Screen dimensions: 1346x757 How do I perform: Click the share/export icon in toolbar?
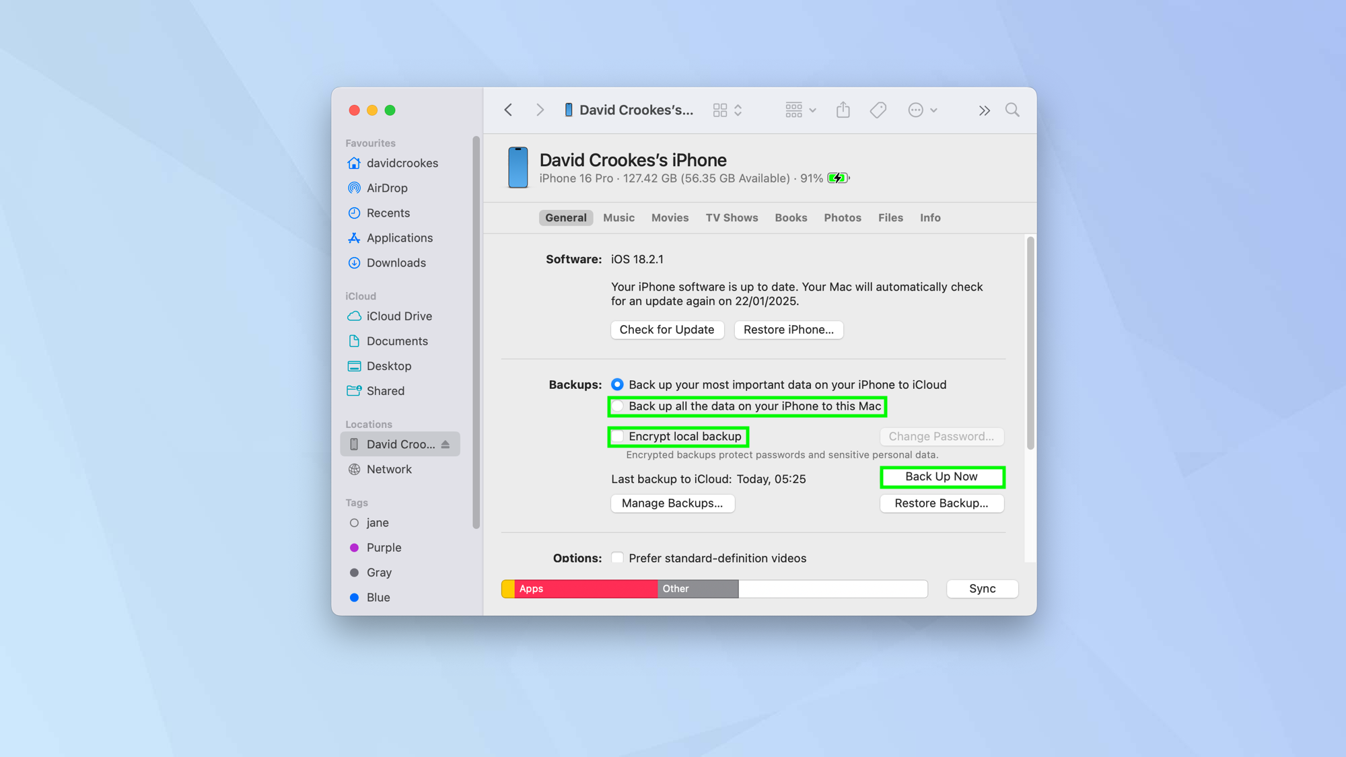coord(843,110)
